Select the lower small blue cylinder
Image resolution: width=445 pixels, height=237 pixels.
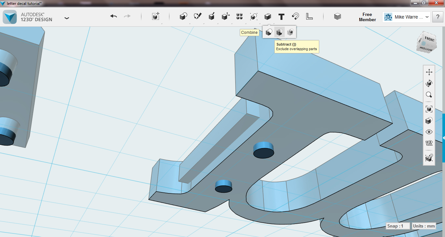[223, 186]
